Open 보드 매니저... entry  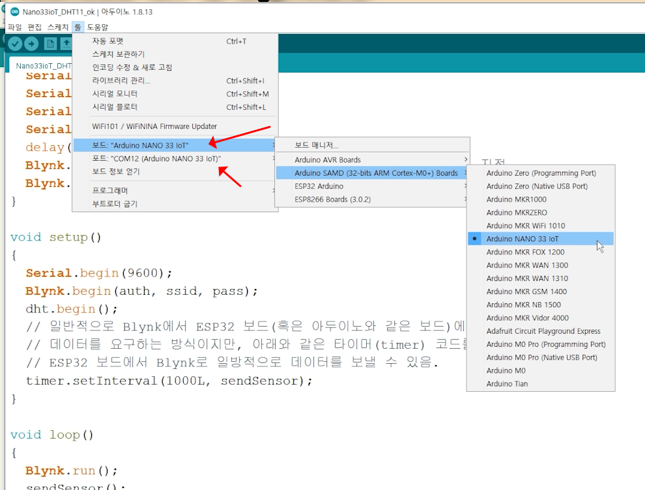pos(372,145)
